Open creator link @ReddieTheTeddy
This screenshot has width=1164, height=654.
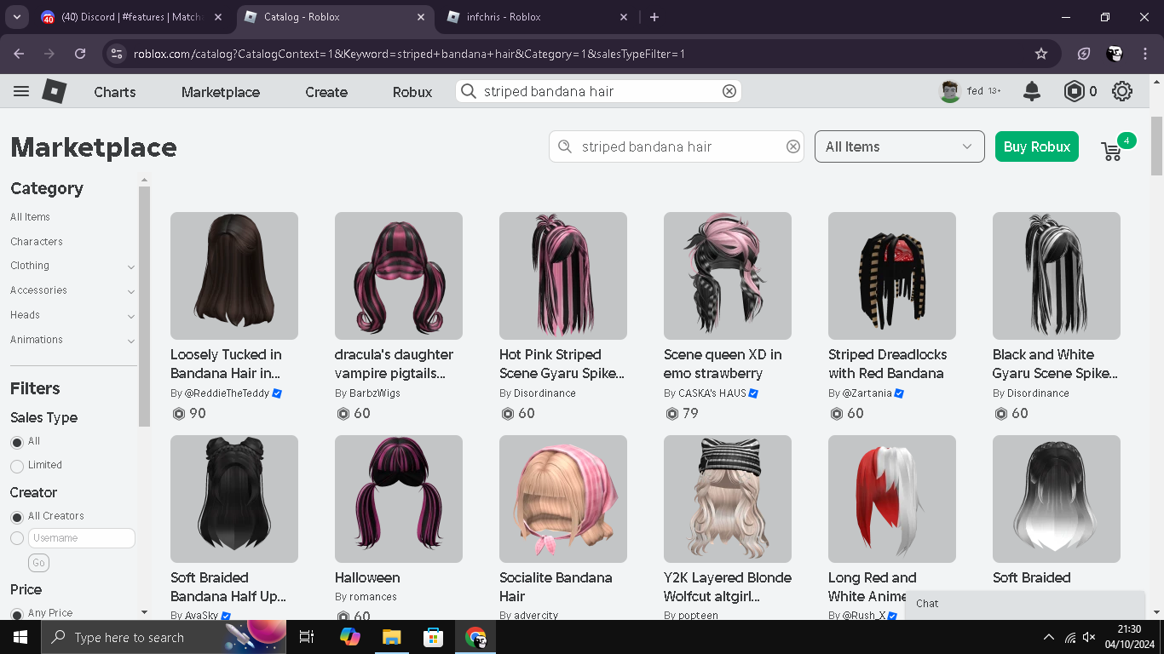(x=227, y=393)
